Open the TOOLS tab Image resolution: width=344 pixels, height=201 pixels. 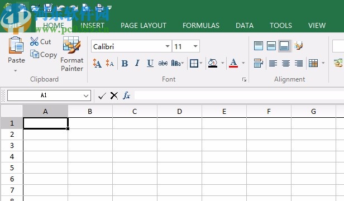[281, 26]
